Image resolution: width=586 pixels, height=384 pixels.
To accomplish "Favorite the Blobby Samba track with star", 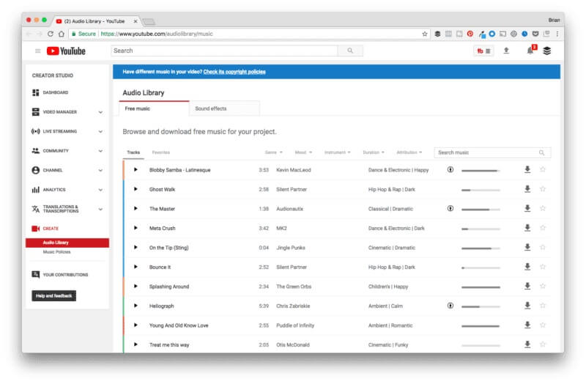I will coord(543,169).
